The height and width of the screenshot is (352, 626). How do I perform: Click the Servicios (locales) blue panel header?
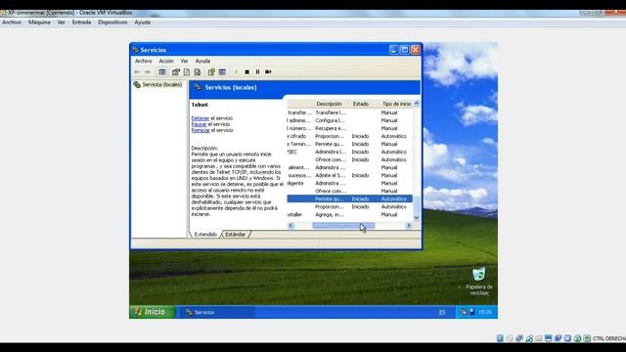click(x=304, y=87)
